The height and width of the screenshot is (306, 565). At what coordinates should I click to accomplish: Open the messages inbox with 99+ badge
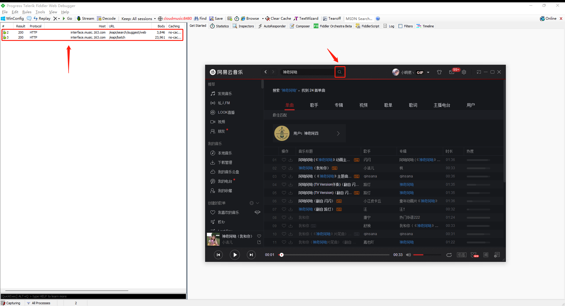tap(452, 72)
